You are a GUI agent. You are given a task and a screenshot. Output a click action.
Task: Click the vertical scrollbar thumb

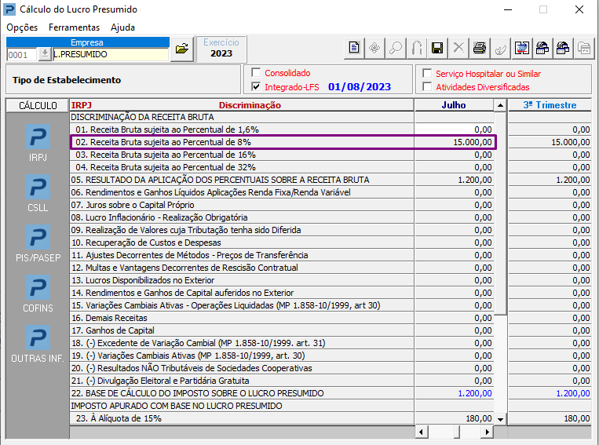500,213
